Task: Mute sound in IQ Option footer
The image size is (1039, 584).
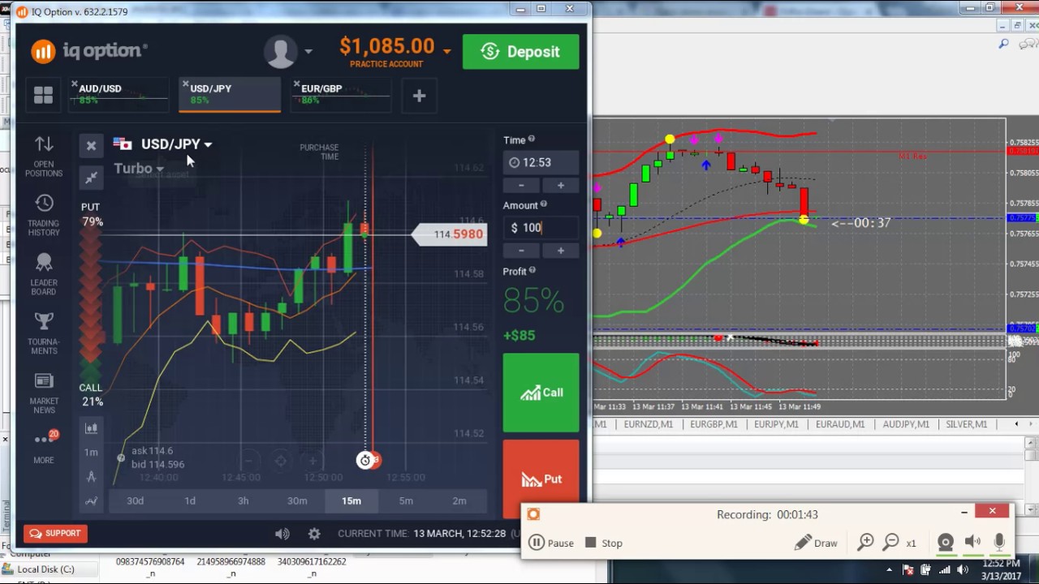Action: (x=282, y=533)
